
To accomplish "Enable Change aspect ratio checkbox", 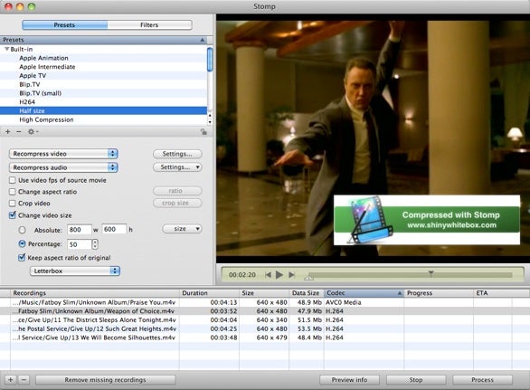I will [x=13, y=192].
